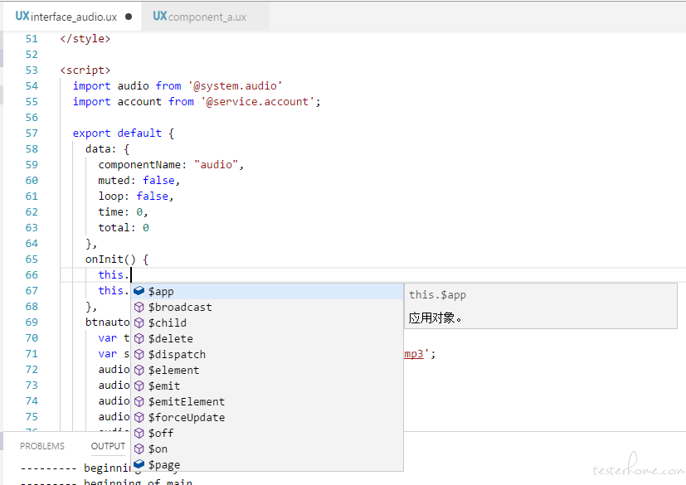
Task: Click the method icon beside $element
Action: (139, 370)
